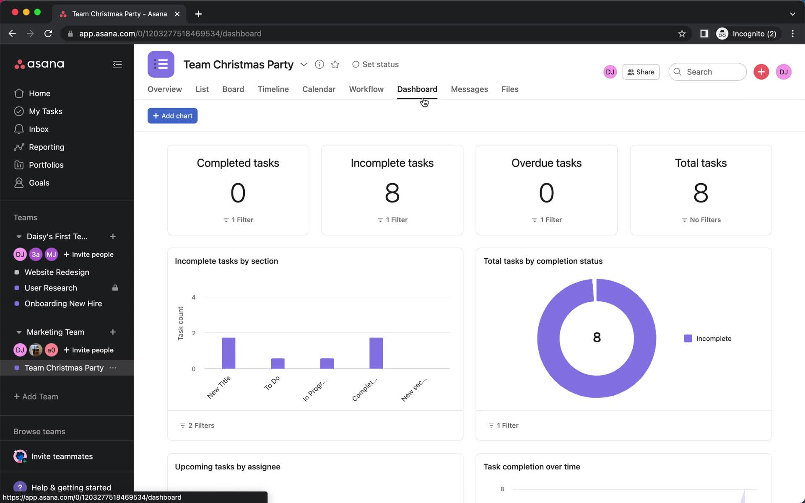Click the Team Christmas Party dropdown arrow

(304, 64)
